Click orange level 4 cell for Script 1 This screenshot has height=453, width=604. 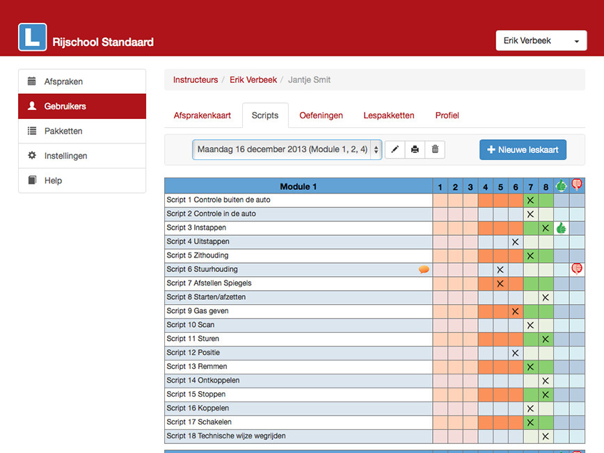485,200
